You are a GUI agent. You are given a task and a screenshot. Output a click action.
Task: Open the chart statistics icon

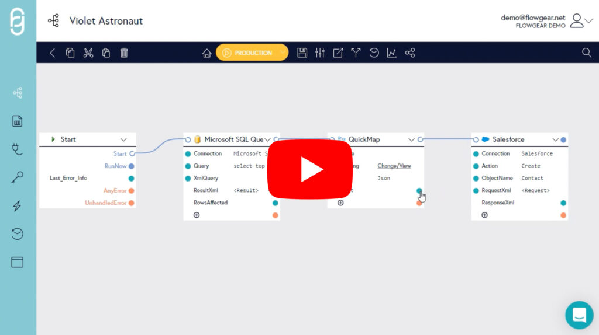(x=391, y=53)
